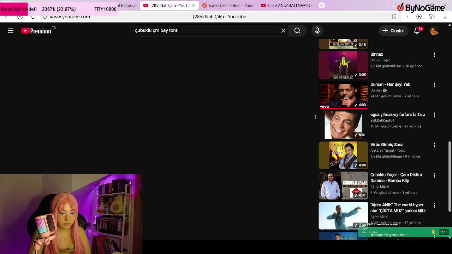Viewport: 452px width, 254px height.
Task: Click the www.youtube.com address
Action: coord(70,17)
